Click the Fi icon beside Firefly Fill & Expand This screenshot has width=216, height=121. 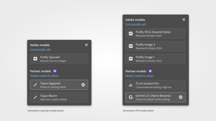[131, 34]
